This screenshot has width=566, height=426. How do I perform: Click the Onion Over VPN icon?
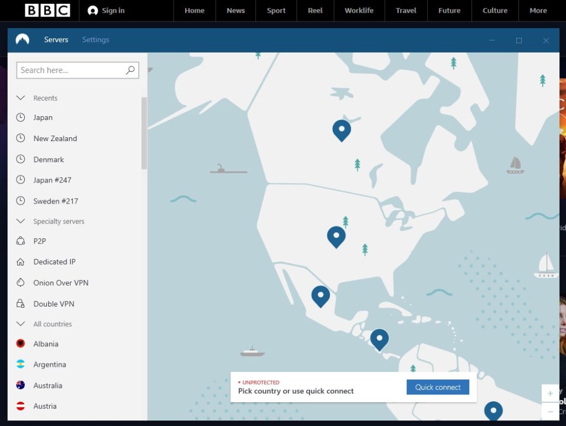point(20,283)
